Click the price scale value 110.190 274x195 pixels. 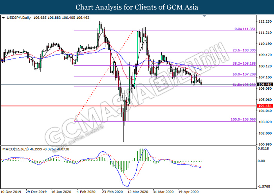coord(265,44)
